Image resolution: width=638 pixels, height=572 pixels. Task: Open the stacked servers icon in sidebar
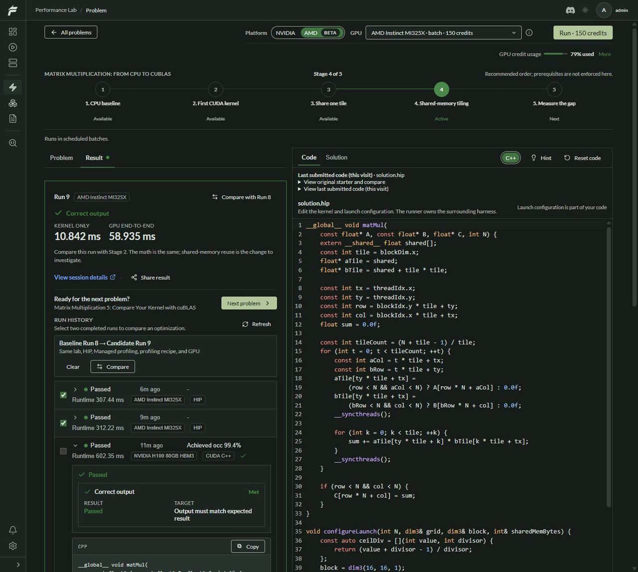pyautogui.click(x=13, y=63)
